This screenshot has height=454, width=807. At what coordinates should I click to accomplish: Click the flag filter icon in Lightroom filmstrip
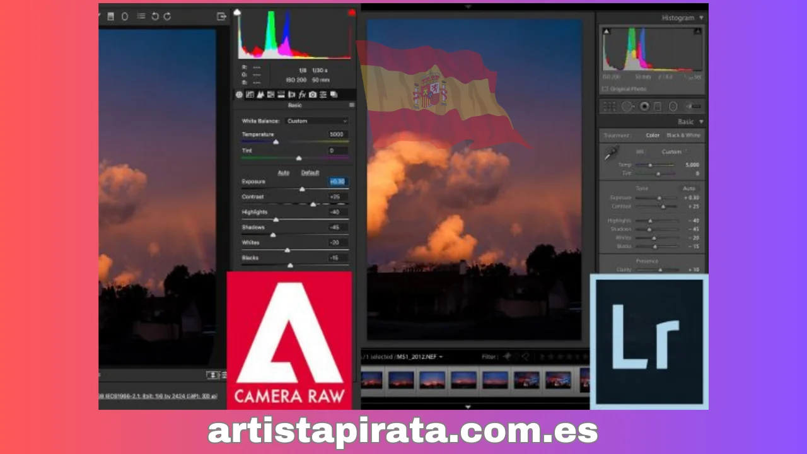pos(506,357)
